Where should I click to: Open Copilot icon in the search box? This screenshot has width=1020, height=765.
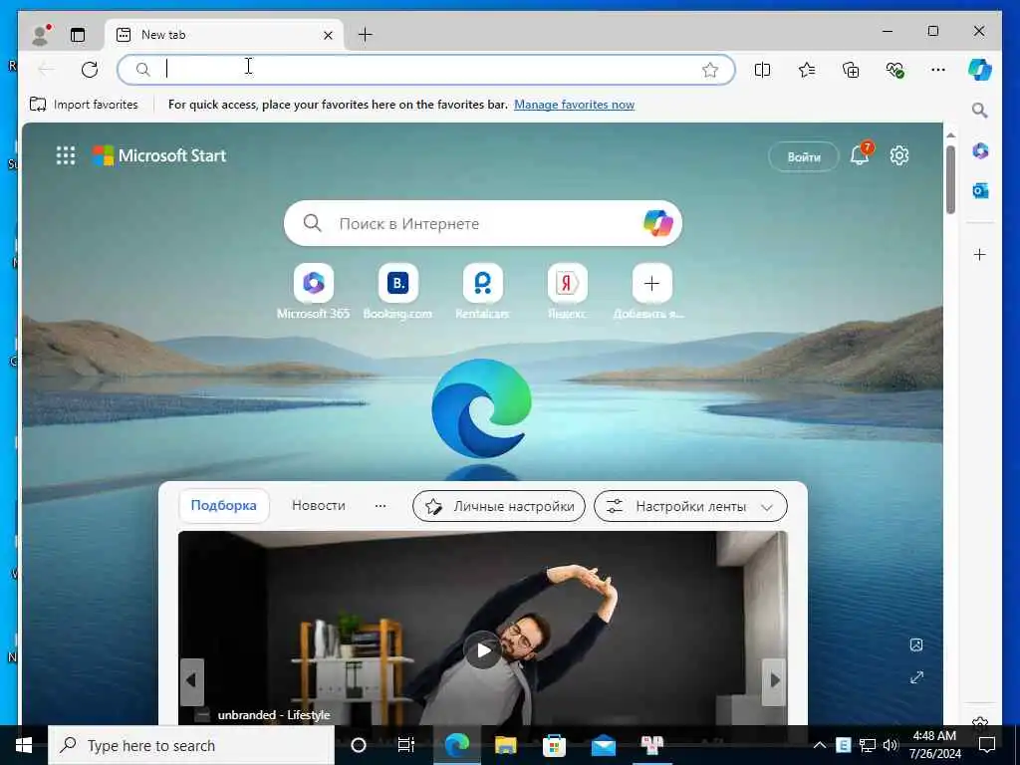tap(657, 223)
